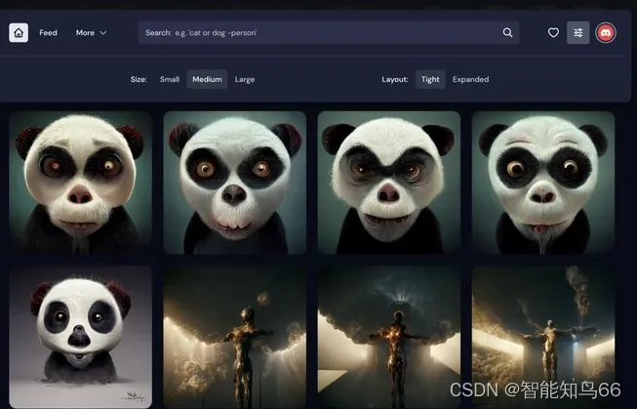Open the rightmost figure image in bottom row
This screenshot has width=637, height=409.
543,332
